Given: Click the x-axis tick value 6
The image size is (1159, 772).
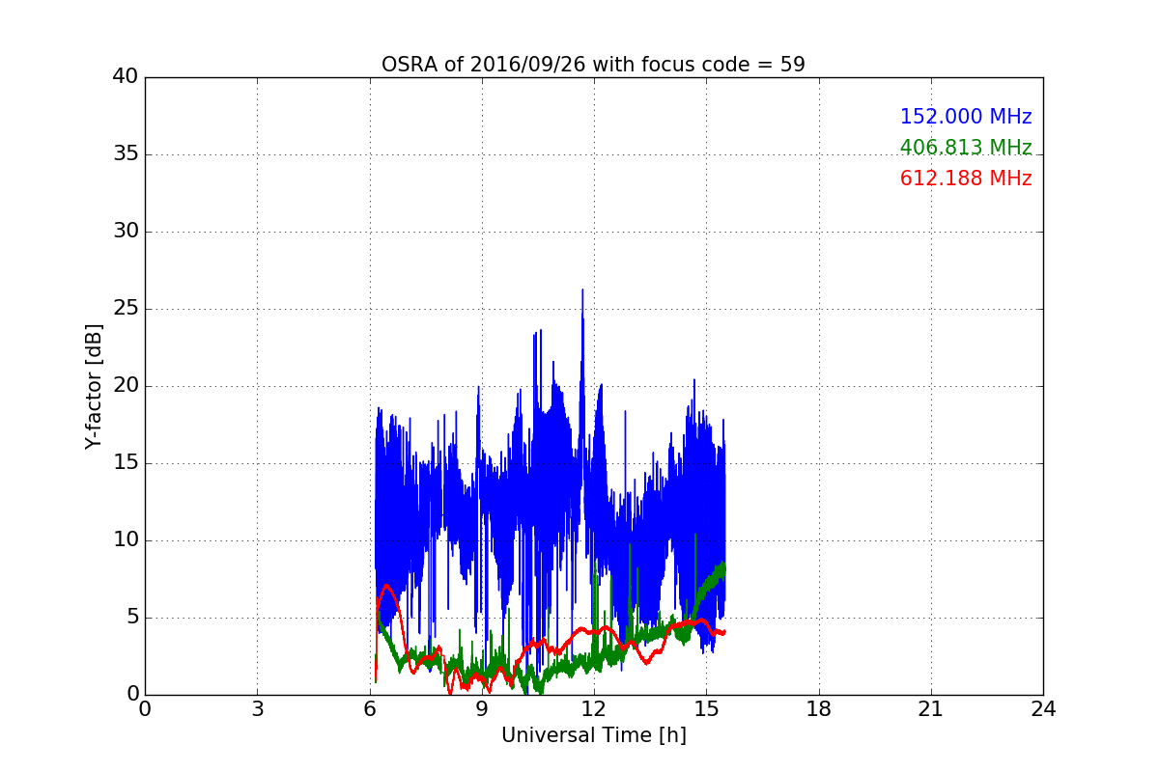Looking at the screenshot, I should [370, 709].
